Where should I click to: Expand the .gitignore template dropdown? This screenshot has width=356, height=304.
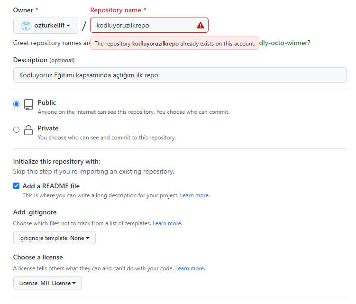pos(54,238)
